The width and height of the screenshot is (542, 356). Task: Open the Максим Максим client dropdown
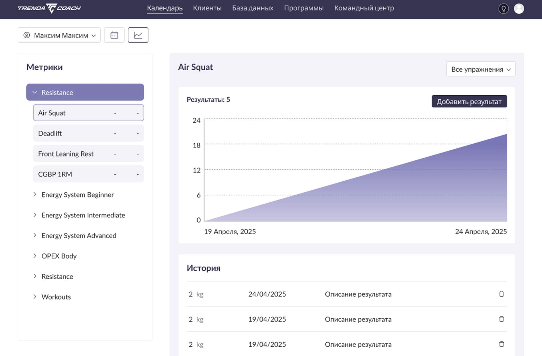(59, 35)
